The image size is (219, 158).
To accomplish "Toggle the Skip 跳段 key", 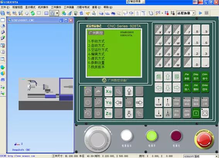I will click(x=196, y=102).
